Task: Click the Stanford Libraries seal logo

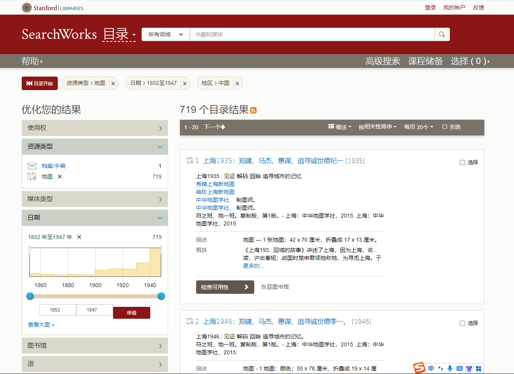Action: click(x=26, y=8)
